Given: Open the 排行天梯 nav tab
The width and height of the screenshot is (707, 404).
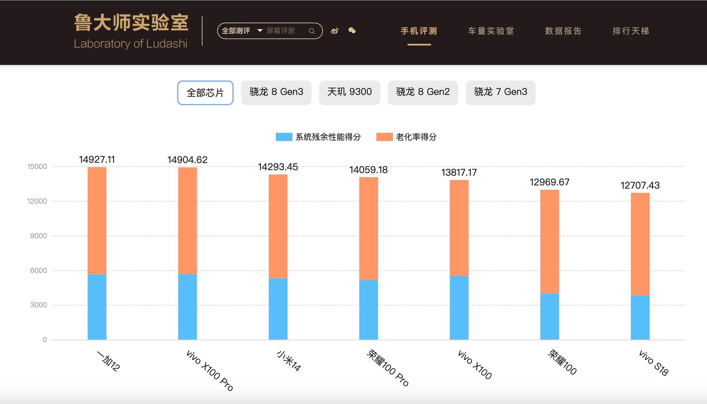Looking at the screenshot, I should (631, 31).
